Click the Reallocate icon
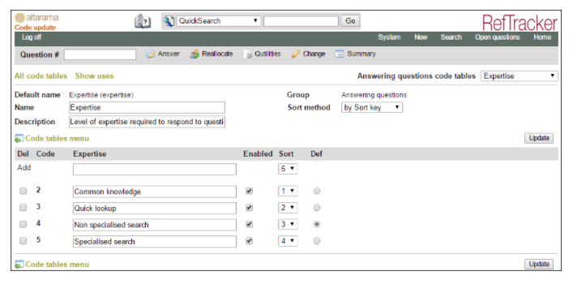582x293 pixels. pos(195,54)
